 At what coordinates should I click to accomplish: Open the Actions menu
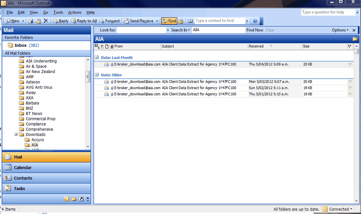point(74,12)
